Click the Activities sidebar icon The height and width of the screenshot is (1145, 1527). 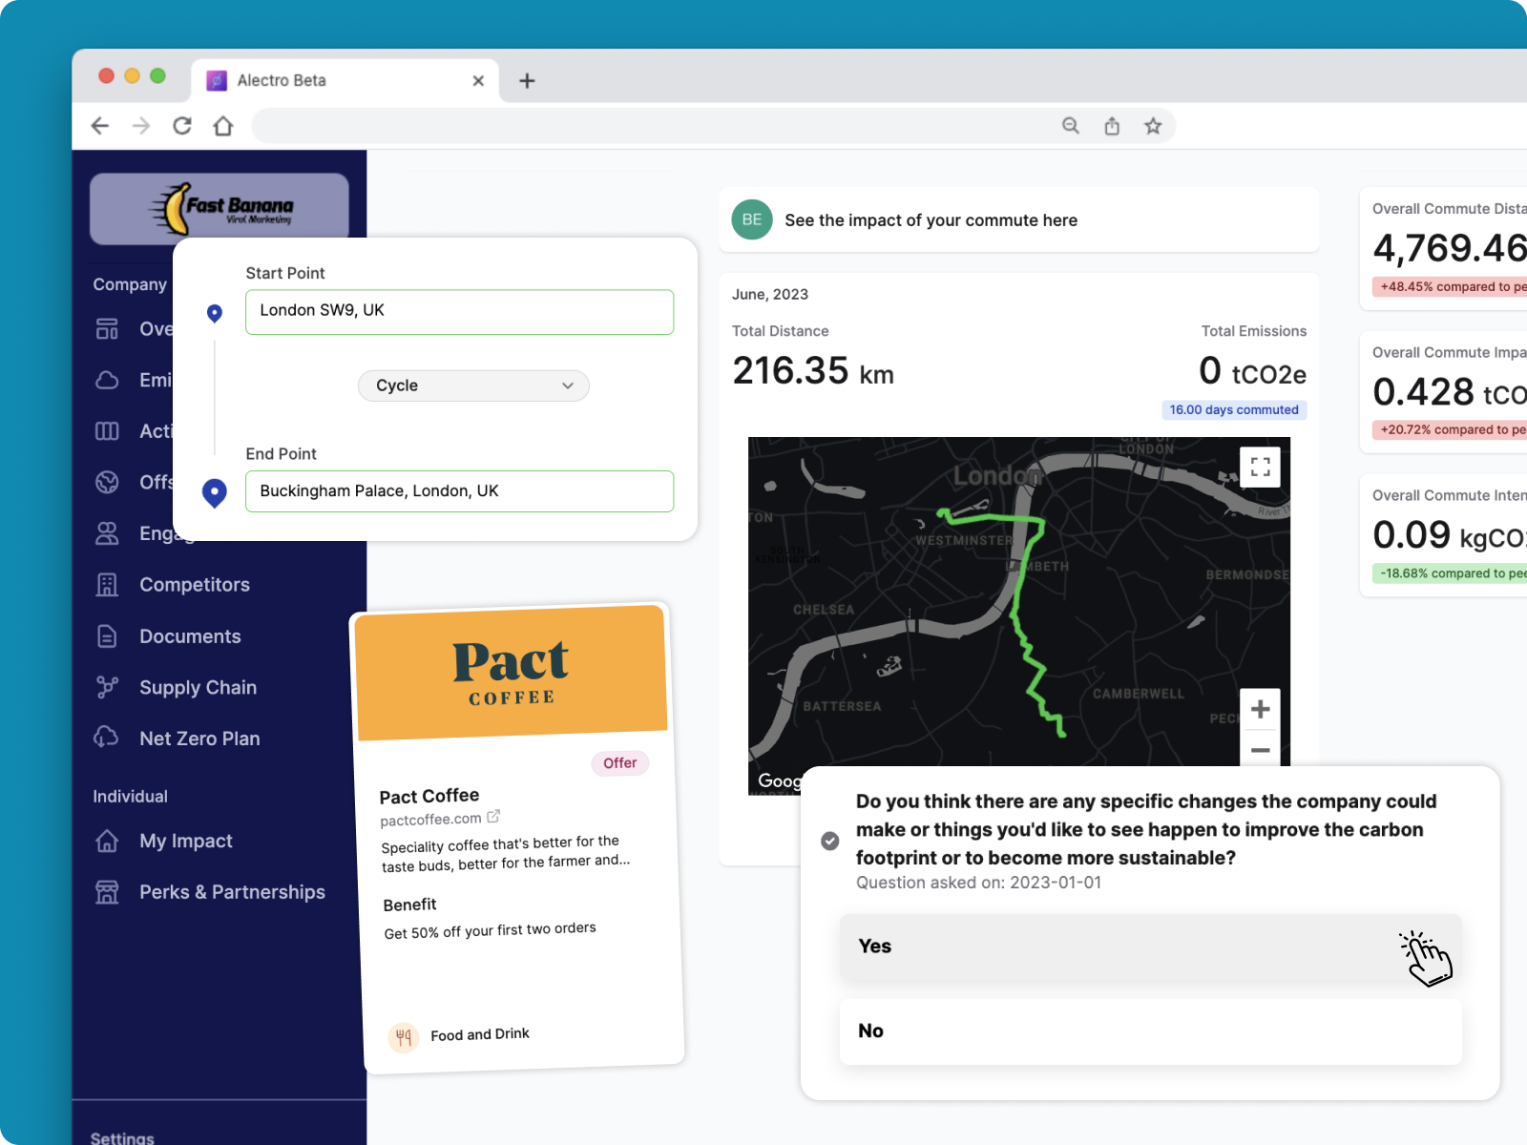tap(107, 431)
